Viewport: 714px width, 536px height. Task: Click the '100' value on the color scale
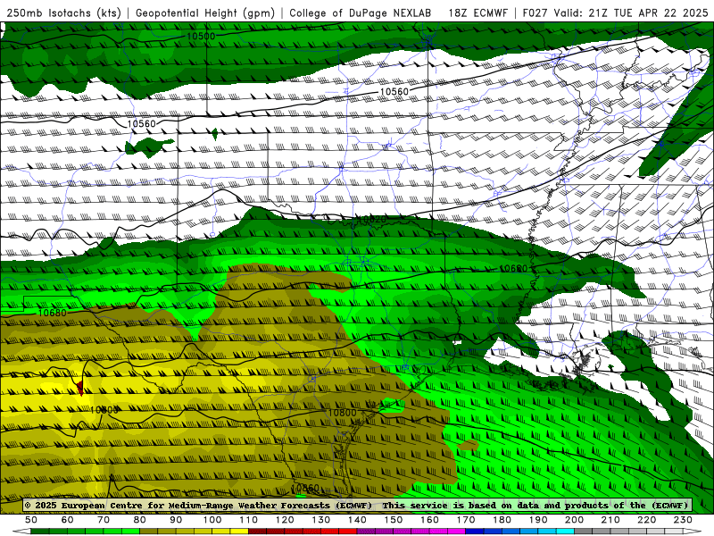[x=212, y=520]
